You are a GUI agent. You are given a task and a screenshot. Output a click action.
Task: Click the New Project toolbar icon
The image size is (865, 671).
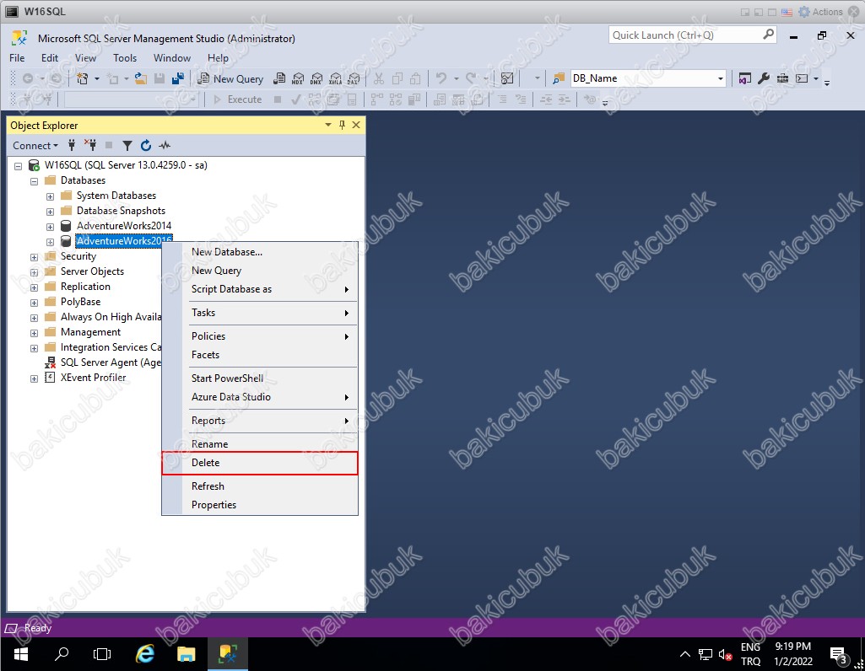82,78
